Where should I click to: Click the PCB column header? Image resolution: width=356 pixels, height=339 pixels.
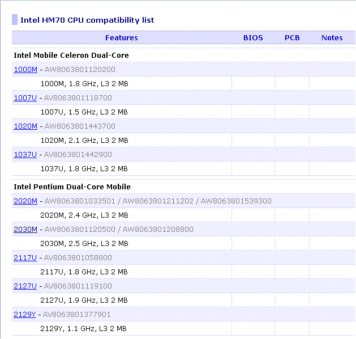coord(292,38)
